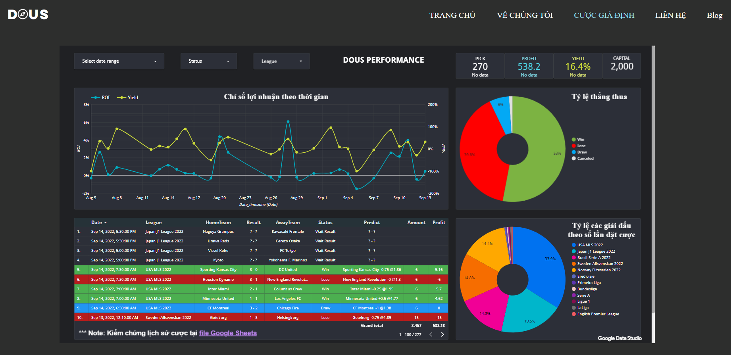
Task: Click the Houston Dynamo home team cell
Action: [218, 280]
